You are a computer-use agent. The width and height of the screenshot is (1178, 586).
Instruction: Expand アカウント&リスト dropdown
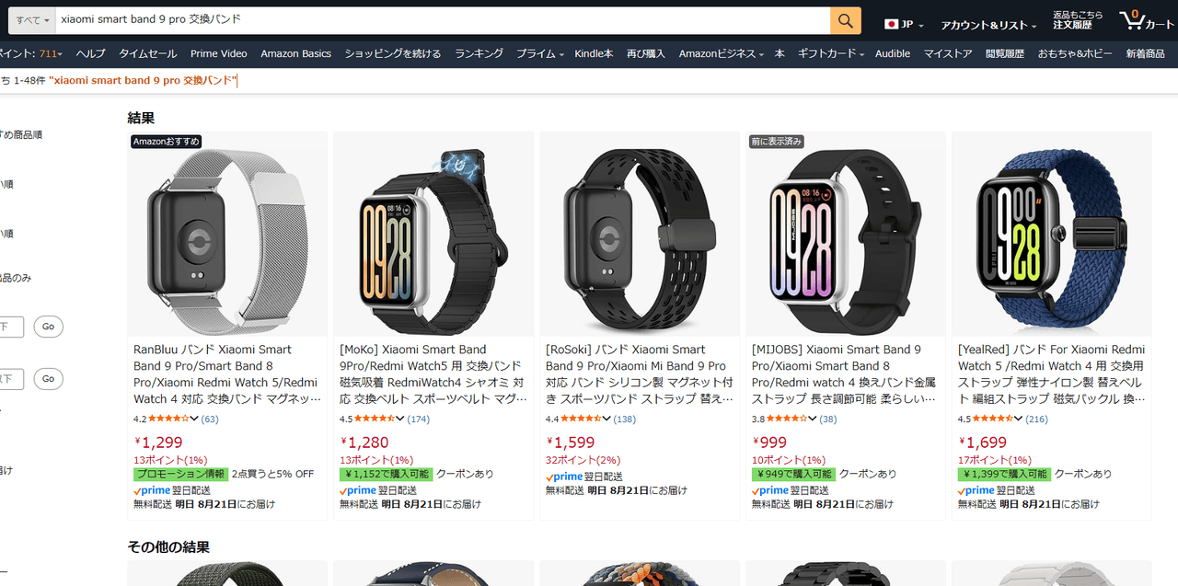click(x=988, y=25)
